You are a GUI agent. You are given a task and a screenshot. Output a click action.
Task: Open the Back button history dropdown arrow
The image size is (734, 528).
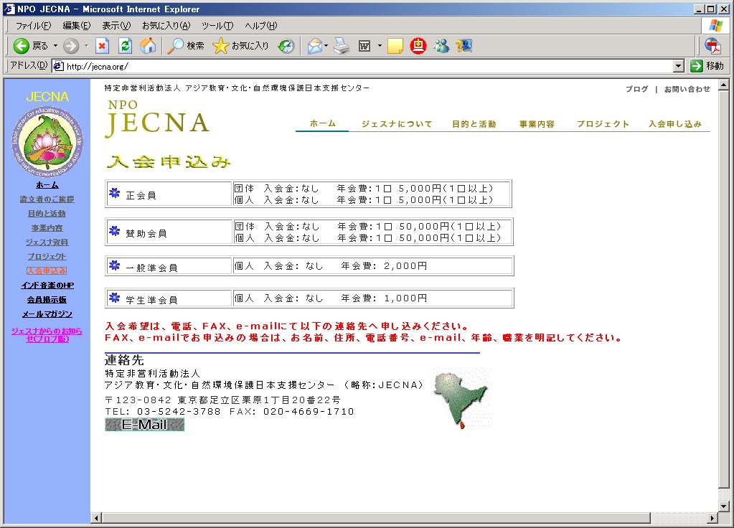55,46
